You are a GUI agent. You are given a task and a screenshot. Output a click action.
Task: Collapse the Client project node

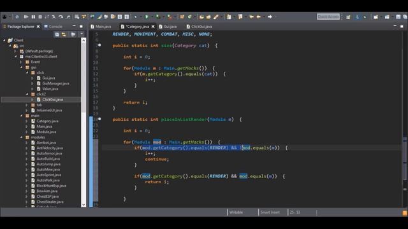4,40
